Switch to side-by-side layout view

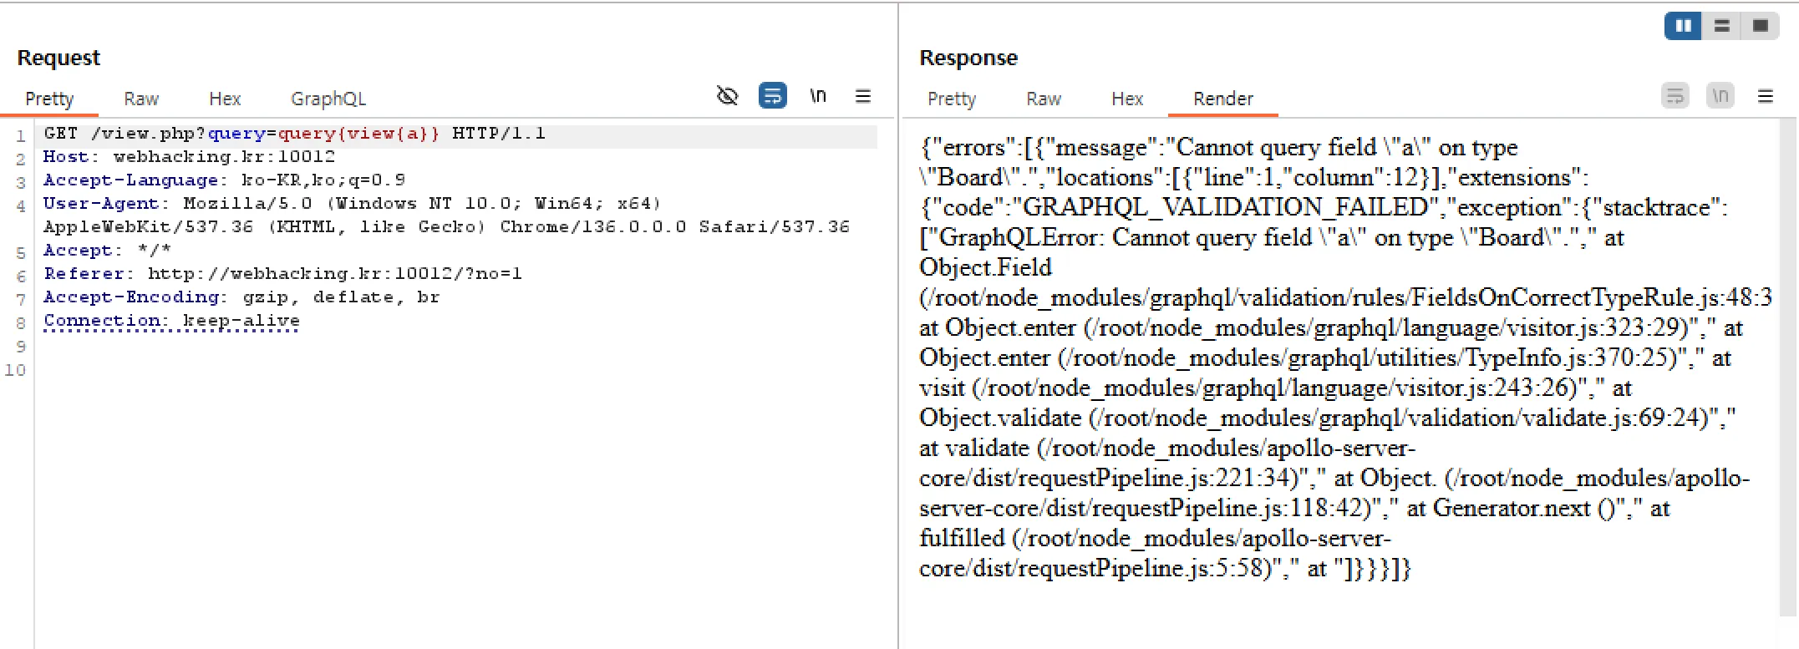point(1683,26)
